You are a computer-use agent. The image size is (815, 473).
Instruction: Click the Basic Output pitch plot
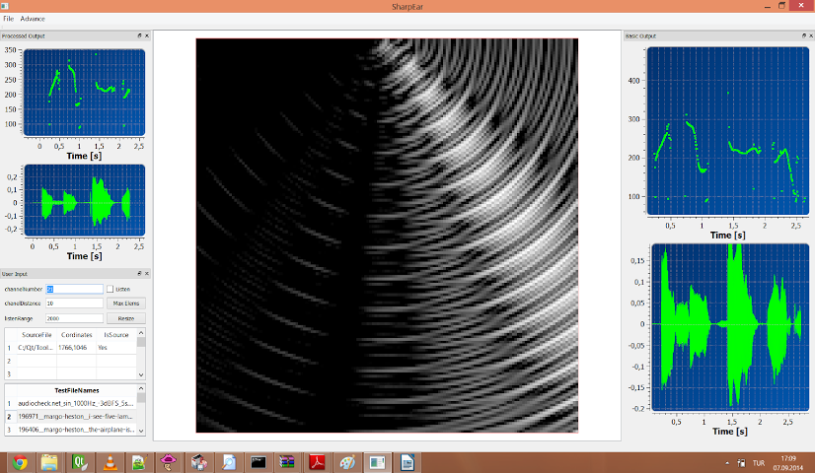728,131
